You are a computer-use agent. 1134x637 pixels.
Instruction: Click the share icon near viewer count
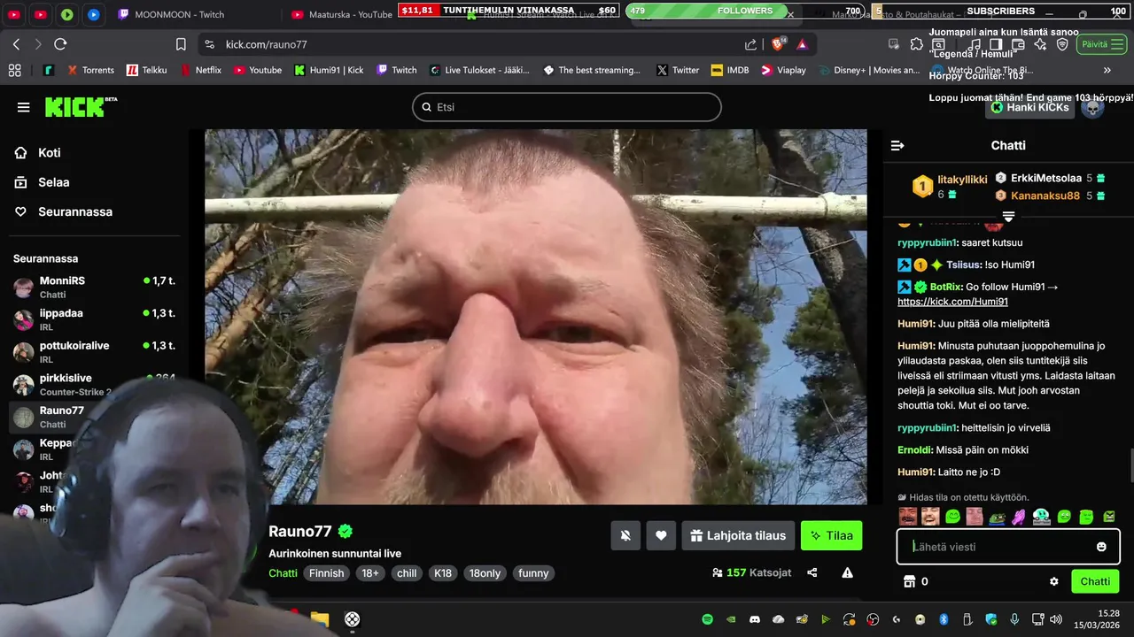coord(812,573)
